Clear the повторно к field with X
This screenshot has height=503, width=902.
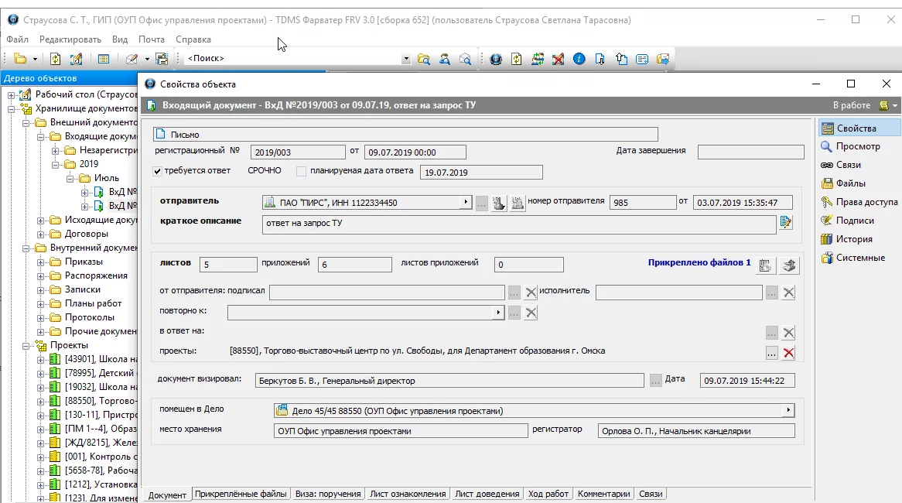pyautogui.click(x=531, y=313)
